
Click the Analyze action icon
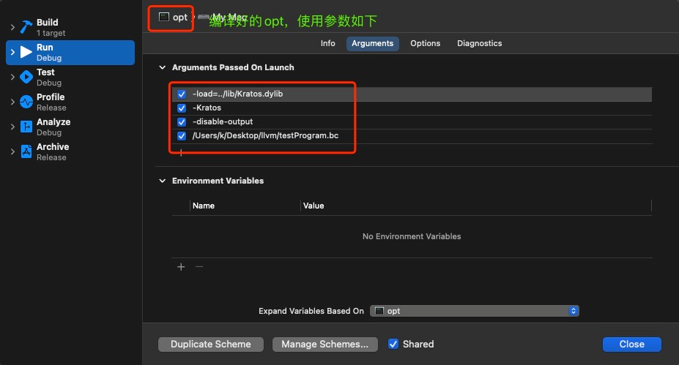tap(26, 127)
